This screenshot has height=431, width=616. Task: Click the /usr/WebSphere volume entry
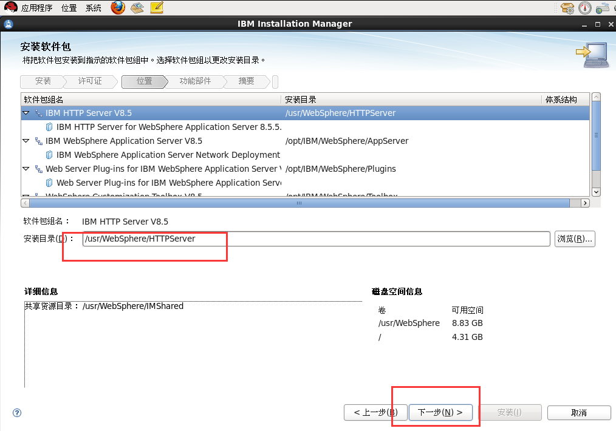pyautogui.click(x=409, y=323)
